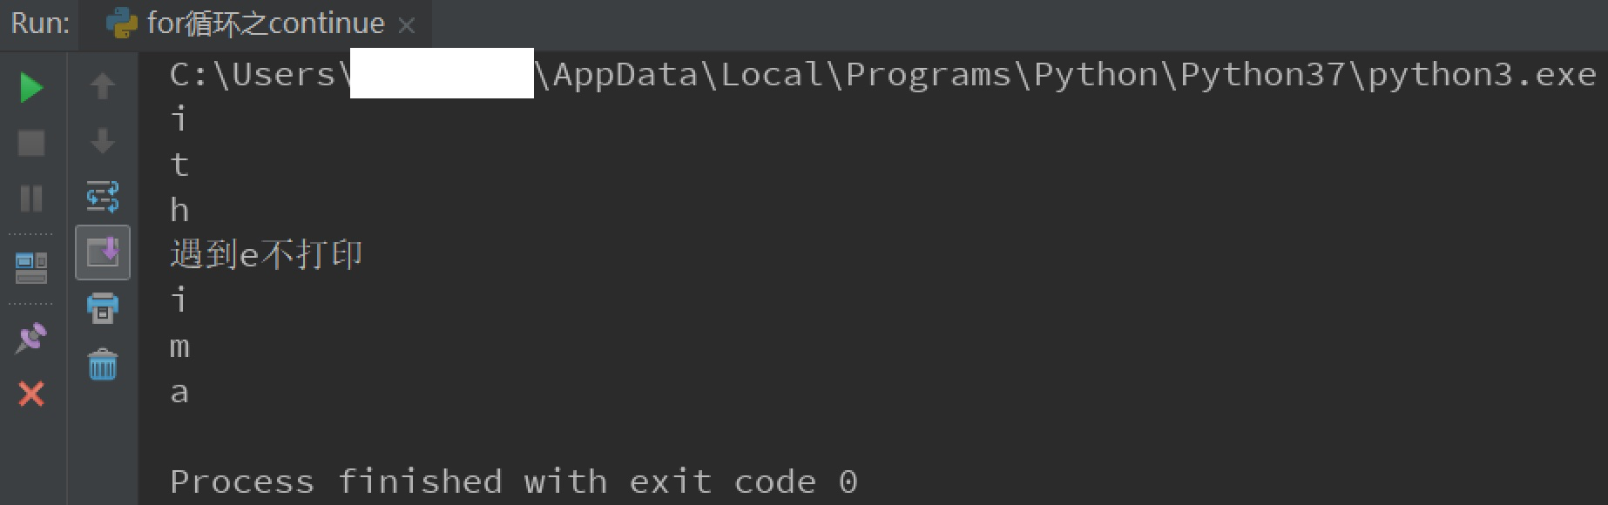The image size is (1608, 505).
Task: Click the grey Stop square icon
Action: click(x=31, y=143)
